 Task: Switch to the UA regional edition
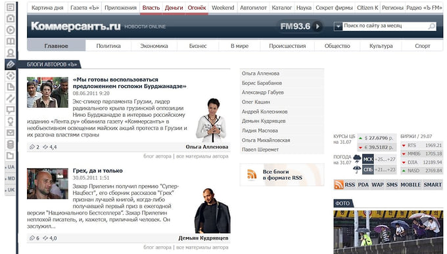click(x=11, y=167)
